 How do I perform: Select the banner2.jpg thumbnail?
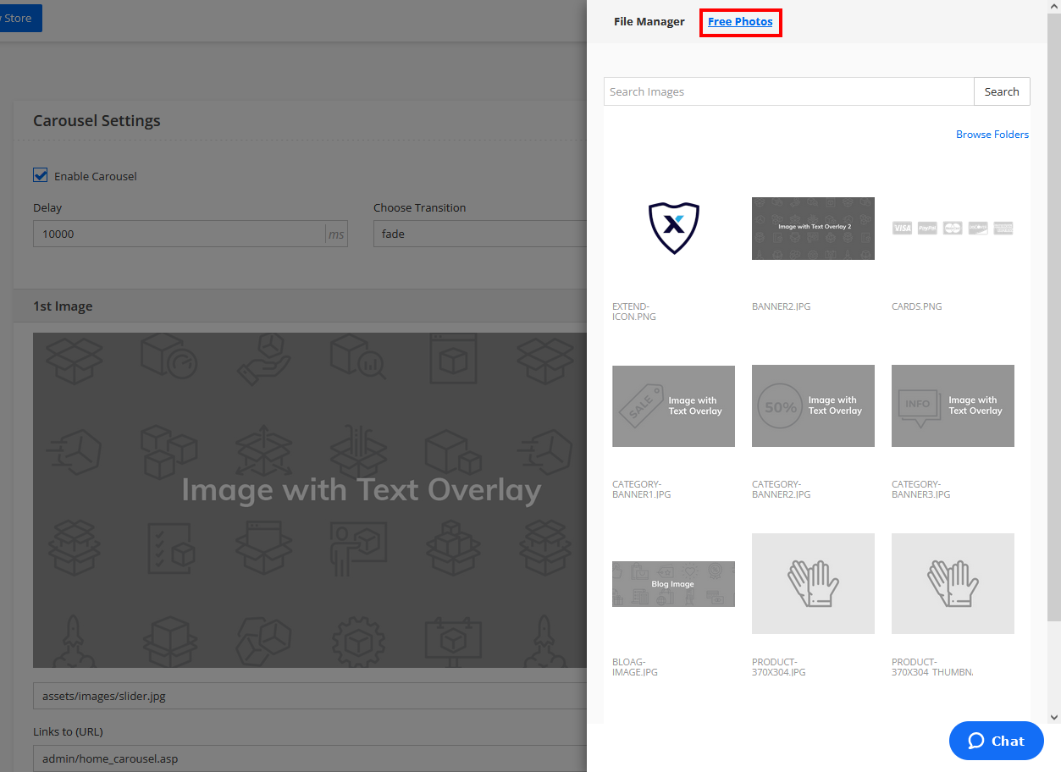[813, 229]
